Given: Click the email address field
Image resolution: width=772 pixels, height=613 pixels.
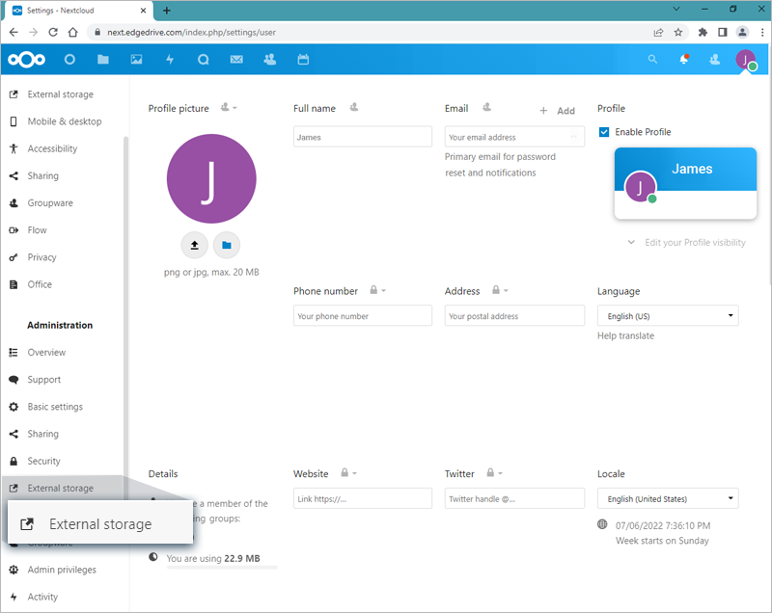Looking at the screenshot, I should click(514, 137).
